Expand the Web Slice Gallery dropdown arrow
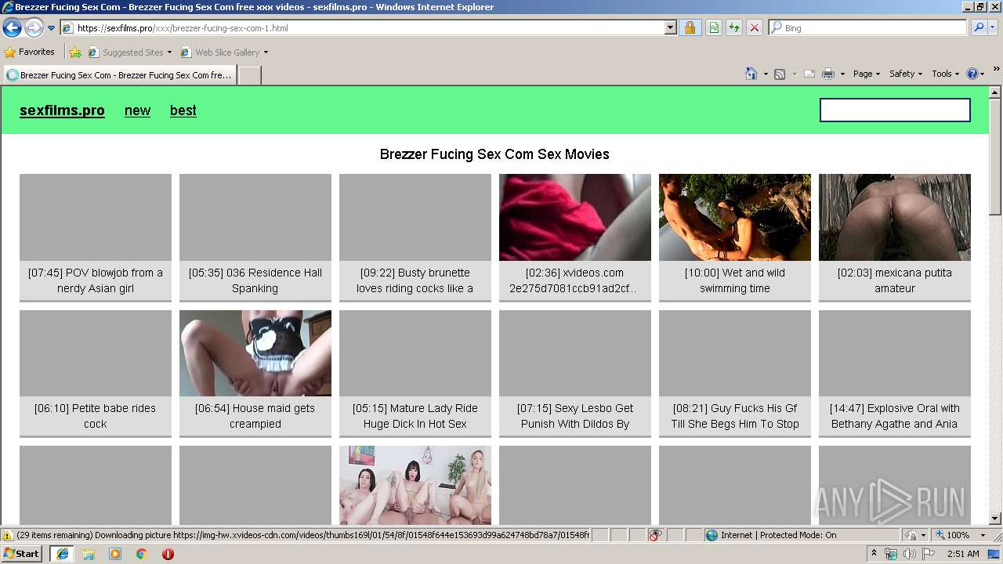This screenshot has height=564, width=1003. [266, 52]
